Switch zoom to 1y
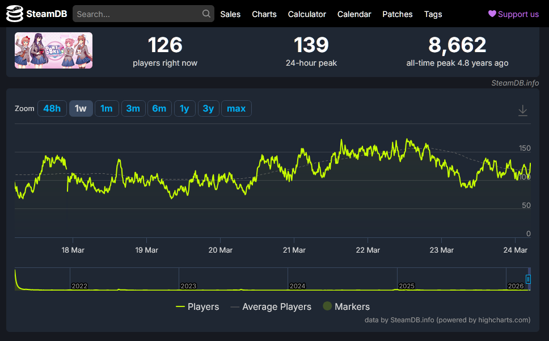This screenshot has width=549, height=341. click(184, 108)
